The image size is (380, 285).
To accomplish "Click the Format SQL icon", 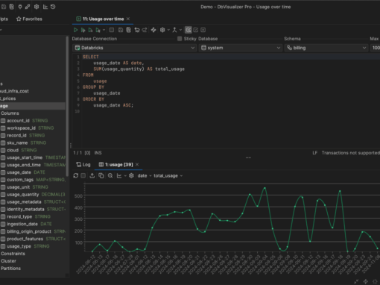I will click(153, 30).
